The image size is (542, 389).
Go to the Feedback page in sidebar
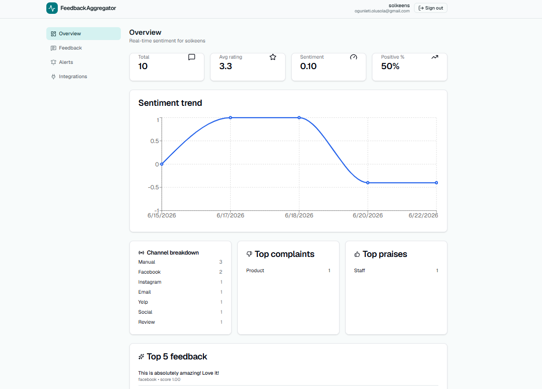tap(83, 48)
